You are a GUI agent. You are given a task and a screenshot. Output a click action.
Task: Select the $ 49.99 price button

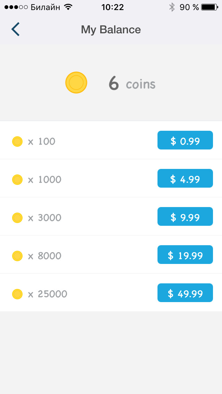[185, 293]
